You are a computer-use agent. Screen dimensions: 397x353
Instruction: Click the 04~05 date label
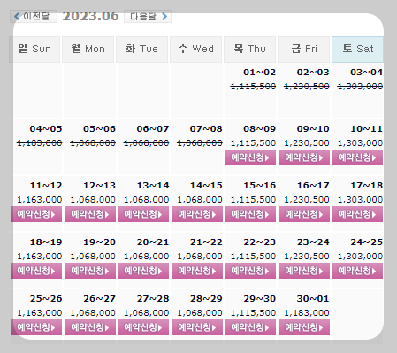click(x=46, y=129)
